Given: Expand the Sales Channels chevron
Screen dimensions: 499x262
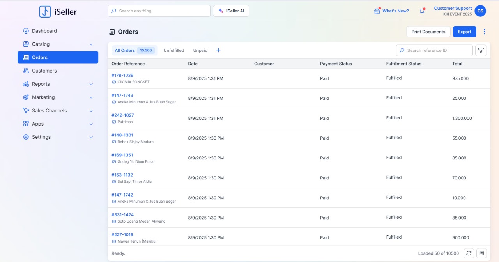Looking at the screenshot, I should tap(91, 111).
